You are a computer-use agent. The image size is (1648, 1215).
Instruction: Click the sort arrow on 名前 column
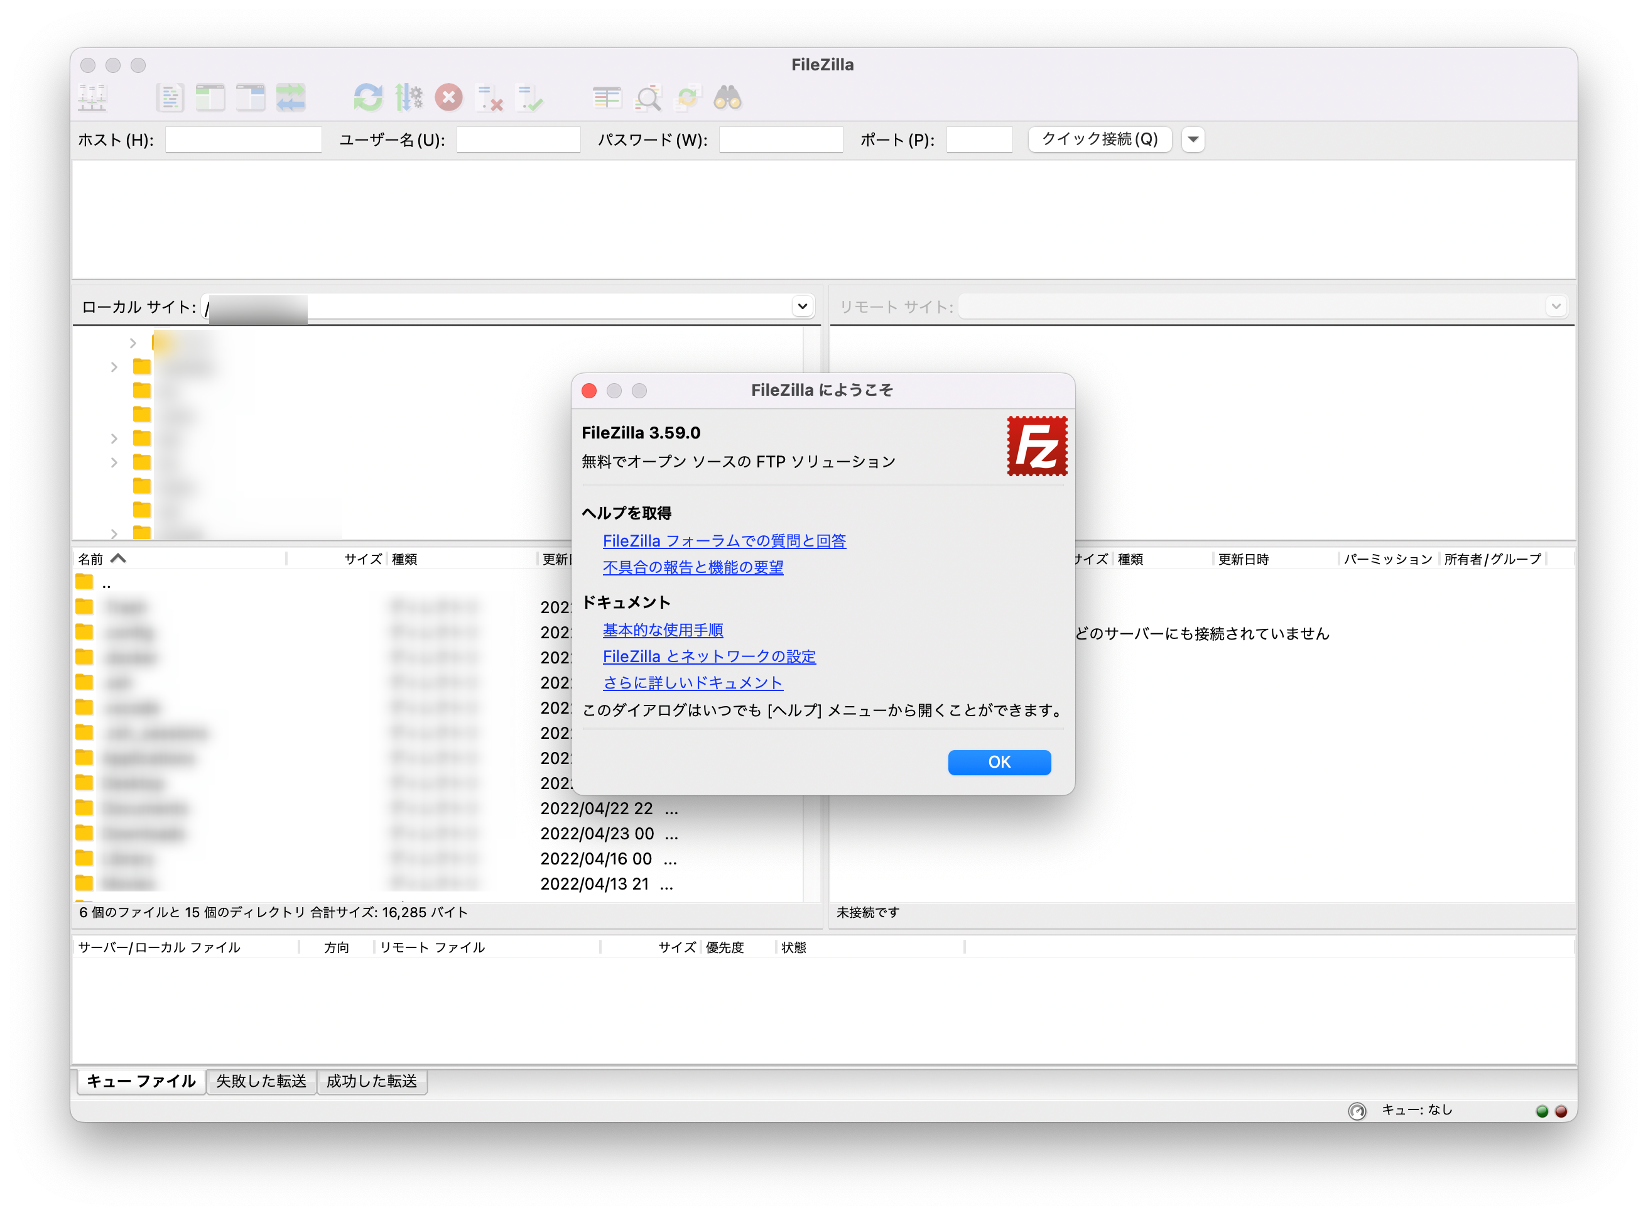point(118,558)
